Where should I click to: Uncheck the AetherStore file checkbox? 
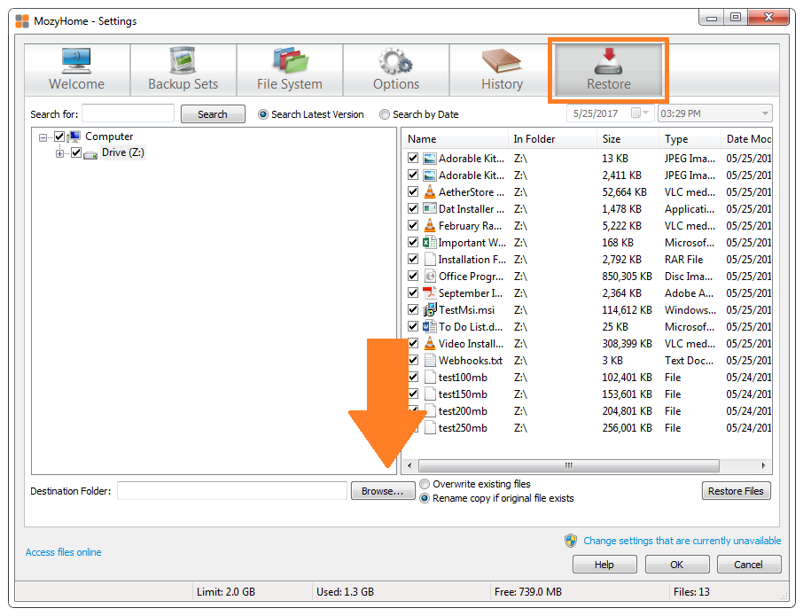point(413,191)
